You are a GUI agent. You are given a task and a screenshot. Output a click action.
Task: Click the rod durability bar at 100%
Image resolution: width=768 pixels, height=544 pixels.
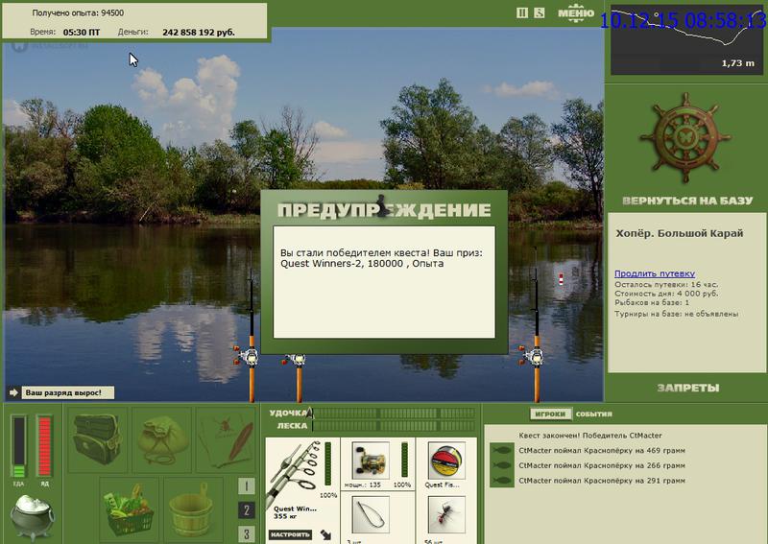[328, 464]
